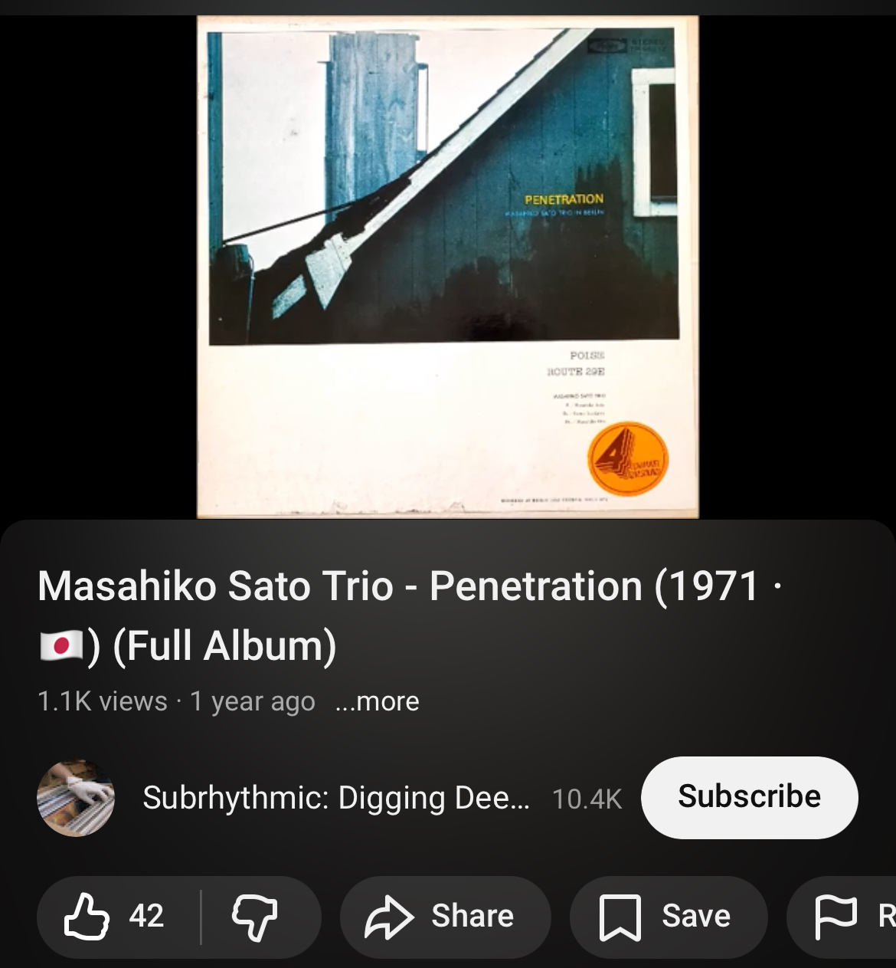Tap the 1.1K views text
896x968 pixels.
(102, 701)
